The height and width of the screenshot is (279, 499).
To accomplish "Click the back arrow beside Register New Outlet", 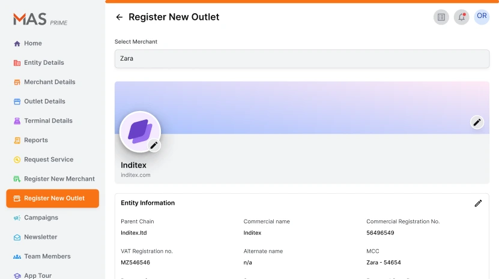I will tap(119, 17).
